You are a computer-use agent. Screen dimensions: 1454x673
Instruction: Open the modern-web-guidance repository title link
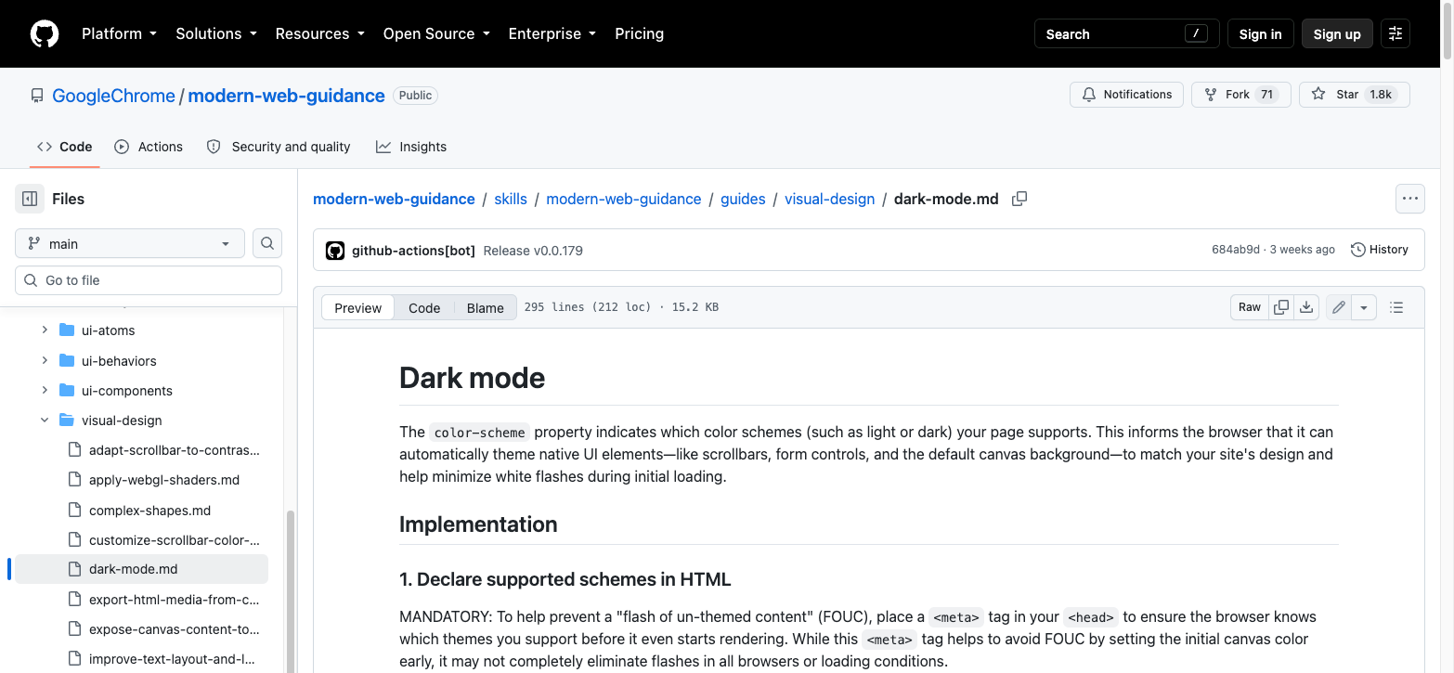click(x=286, y=96)
